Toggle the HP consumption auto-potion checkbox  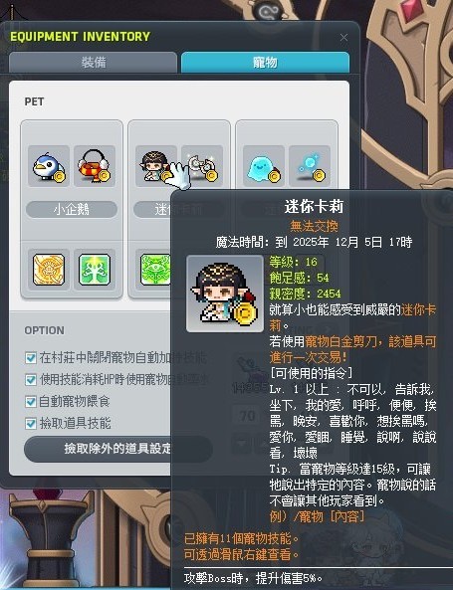(x=31, y=380)
